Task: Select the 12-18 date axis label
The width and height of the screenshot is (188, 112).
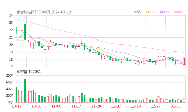Action: [136, 106]
